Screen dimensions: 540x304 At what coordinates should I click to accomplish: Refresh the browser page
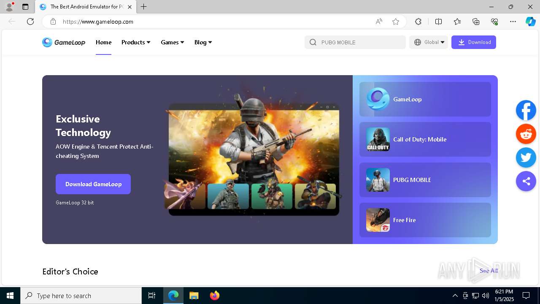pos(30,22)
